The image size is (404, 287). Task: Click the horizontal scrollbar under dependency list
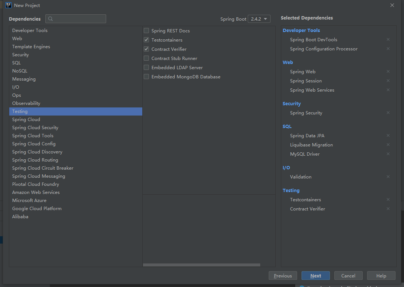click(x=202, y=265)
